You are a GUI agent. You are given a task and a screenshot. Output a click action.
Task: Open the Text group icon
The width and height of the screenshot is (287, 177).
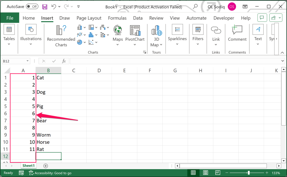pos(258,29)
